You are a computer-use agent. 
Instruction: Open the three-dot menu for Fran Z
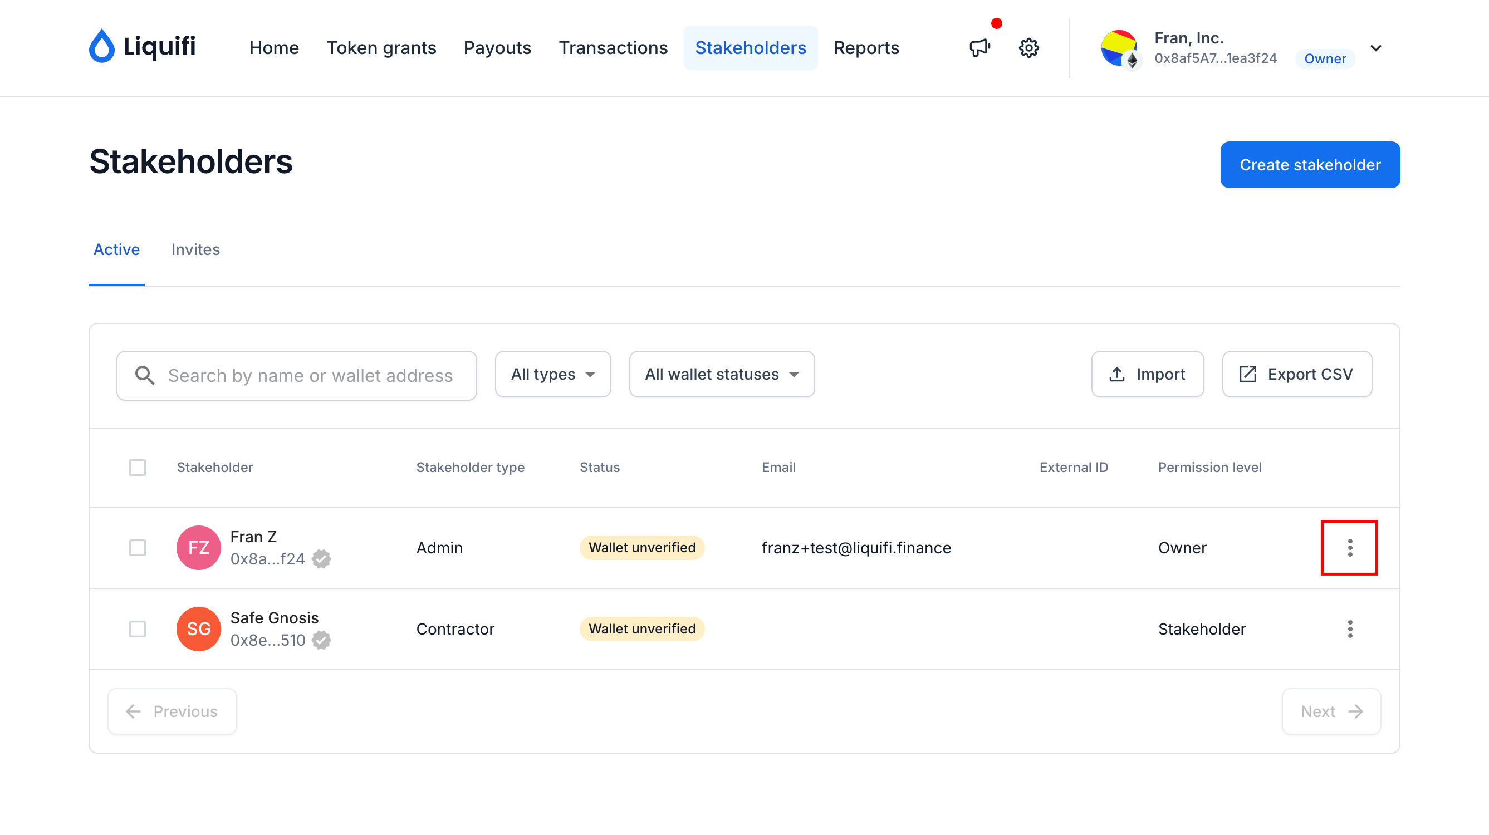tap(1350, 547)
